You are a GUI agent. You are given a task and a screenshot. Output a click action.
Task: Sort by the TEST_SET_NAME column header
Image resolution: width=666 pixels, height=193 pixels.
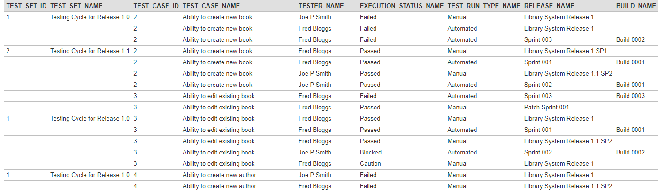(76, 6)
